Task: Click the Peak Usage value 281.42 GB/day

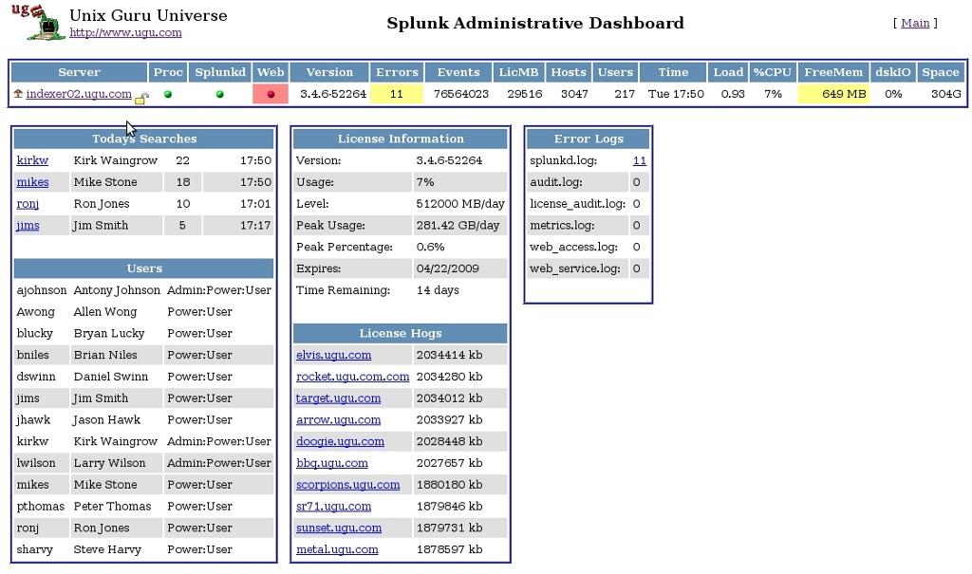Action: coord(458,226)
